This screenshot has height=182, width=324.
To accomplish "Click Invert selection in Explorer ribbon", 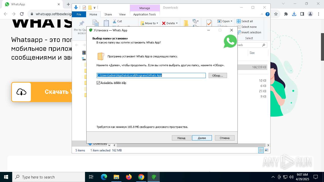I will point(249,32).
